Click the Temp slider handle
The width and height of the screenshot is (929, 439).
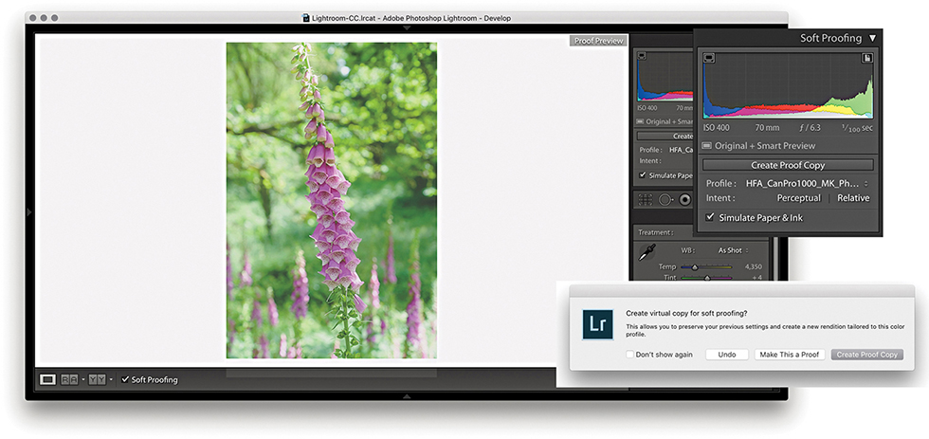tap(694, 267)
